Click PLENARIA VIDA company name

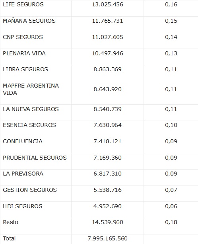click(24, 53)
